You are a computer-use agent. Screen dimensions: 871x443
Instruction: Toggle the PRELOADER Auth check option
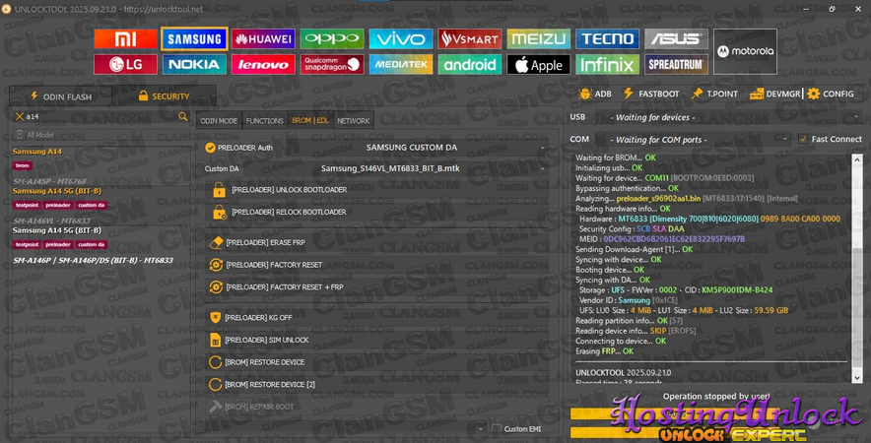210,148
